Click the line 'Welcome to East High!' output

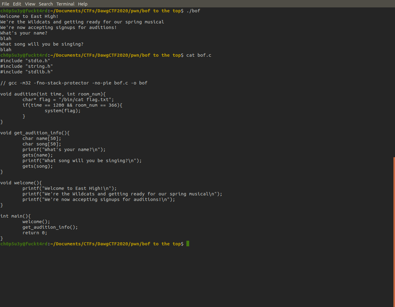point(29,16)
